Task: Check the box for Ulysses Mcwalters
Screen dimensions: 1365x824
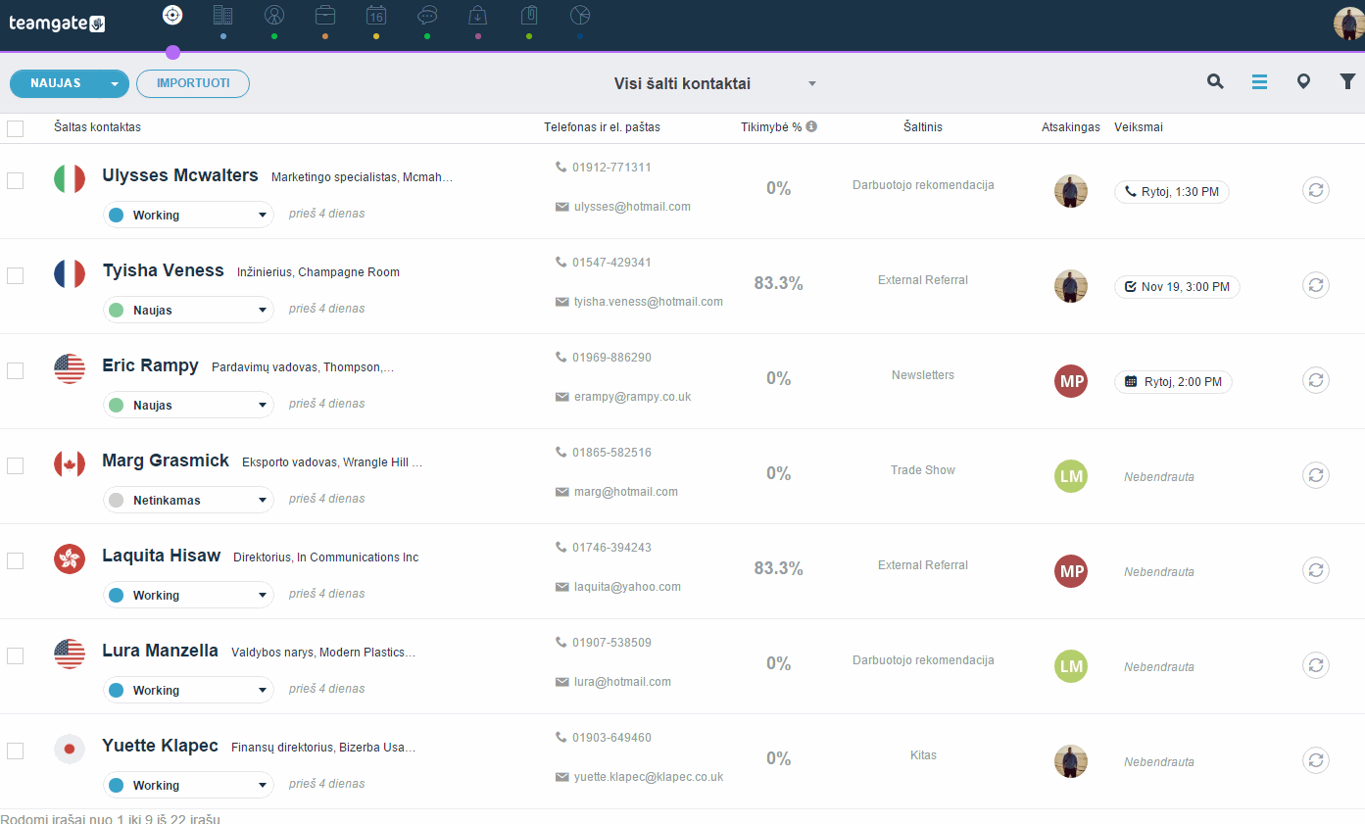Action: tap(15, 180)
